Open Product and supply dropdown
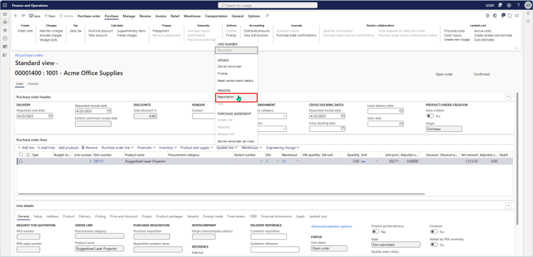Screen dimensions: 533x257 (x=197, y=148)
